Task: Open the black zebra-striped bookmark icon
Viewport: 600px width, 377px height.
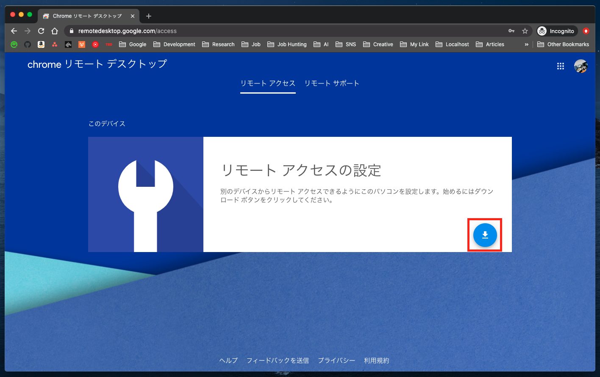Action: (x=68, y=44)
